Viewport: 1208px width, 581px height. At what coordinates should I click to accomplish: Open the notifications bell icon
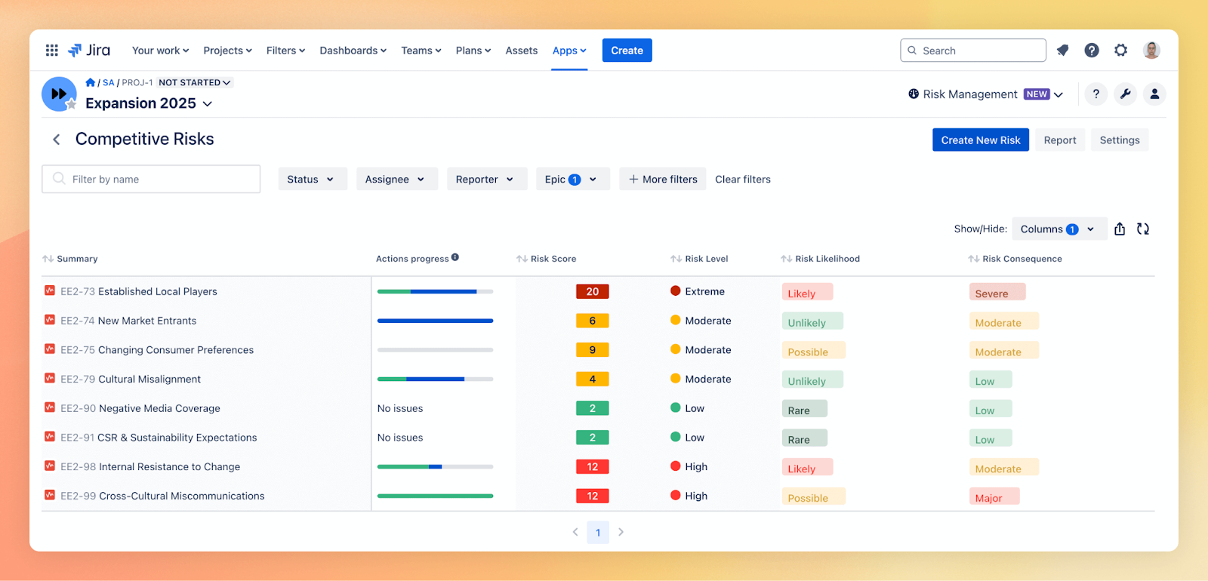[1062, 51]
